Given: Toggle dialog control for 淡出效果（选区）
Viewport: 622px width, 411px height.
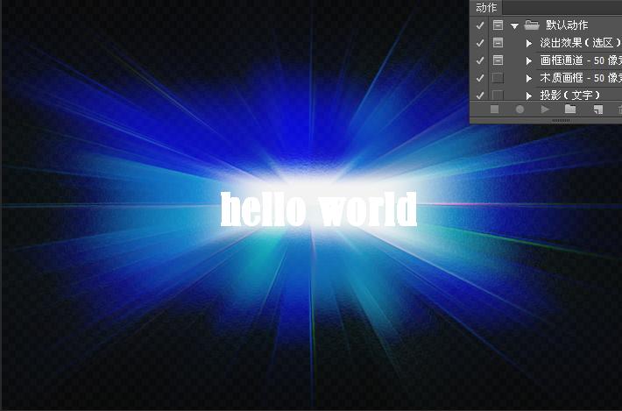Looking at the screenshot, I should 498,42.
